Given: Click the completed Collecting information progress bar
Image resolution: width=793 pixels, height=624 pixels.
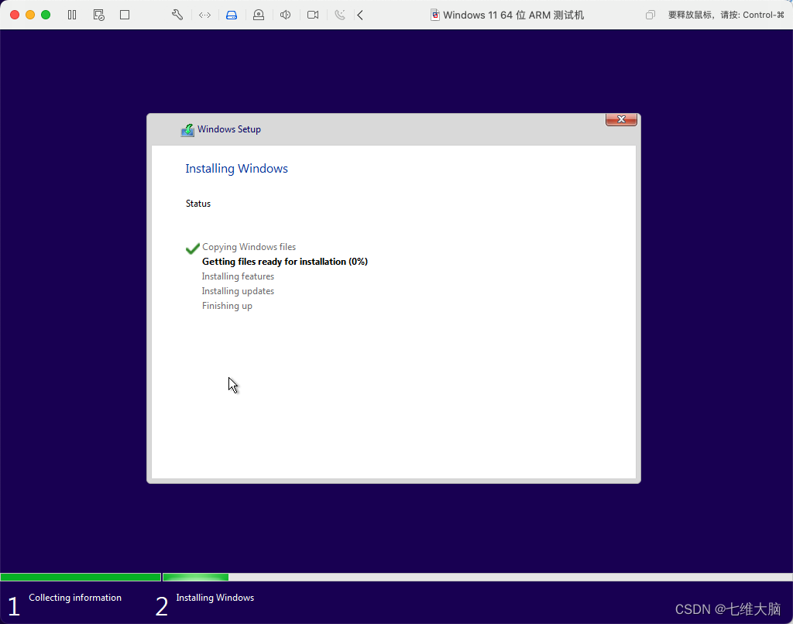Looking at the screenshot, I should pos(81,577).
